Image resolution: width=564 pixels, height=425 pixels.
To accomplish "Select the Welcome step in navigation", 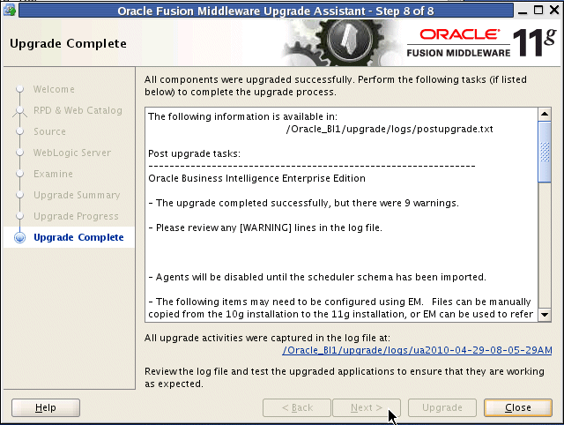I will (x=54, y=89).
